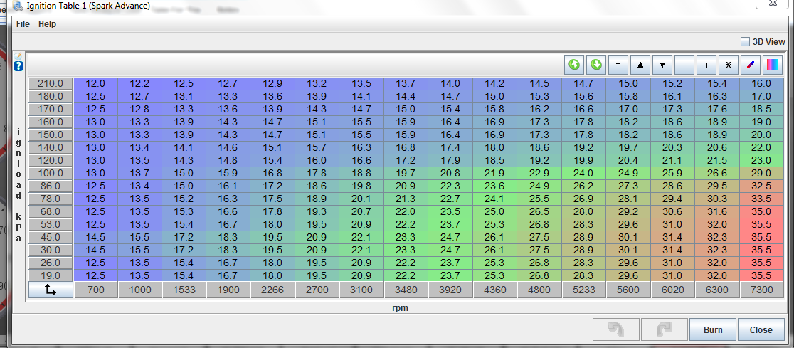The image size is (794, 348).
Task: Click the green up-arrow toolbar button
Action: point(574,65)
